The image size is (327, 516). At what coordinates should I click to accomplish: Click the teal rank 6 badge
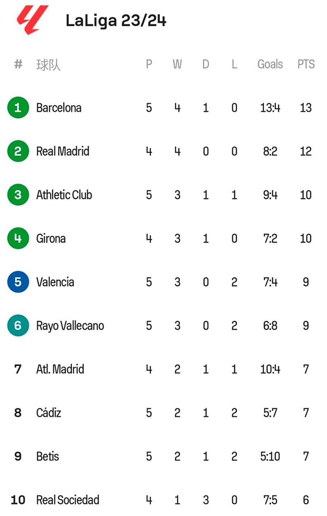coord(18,325)
